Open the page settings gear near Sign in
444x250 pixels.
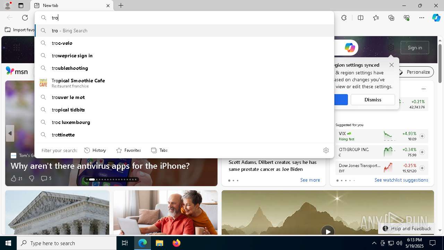click(x=391, y=48)
